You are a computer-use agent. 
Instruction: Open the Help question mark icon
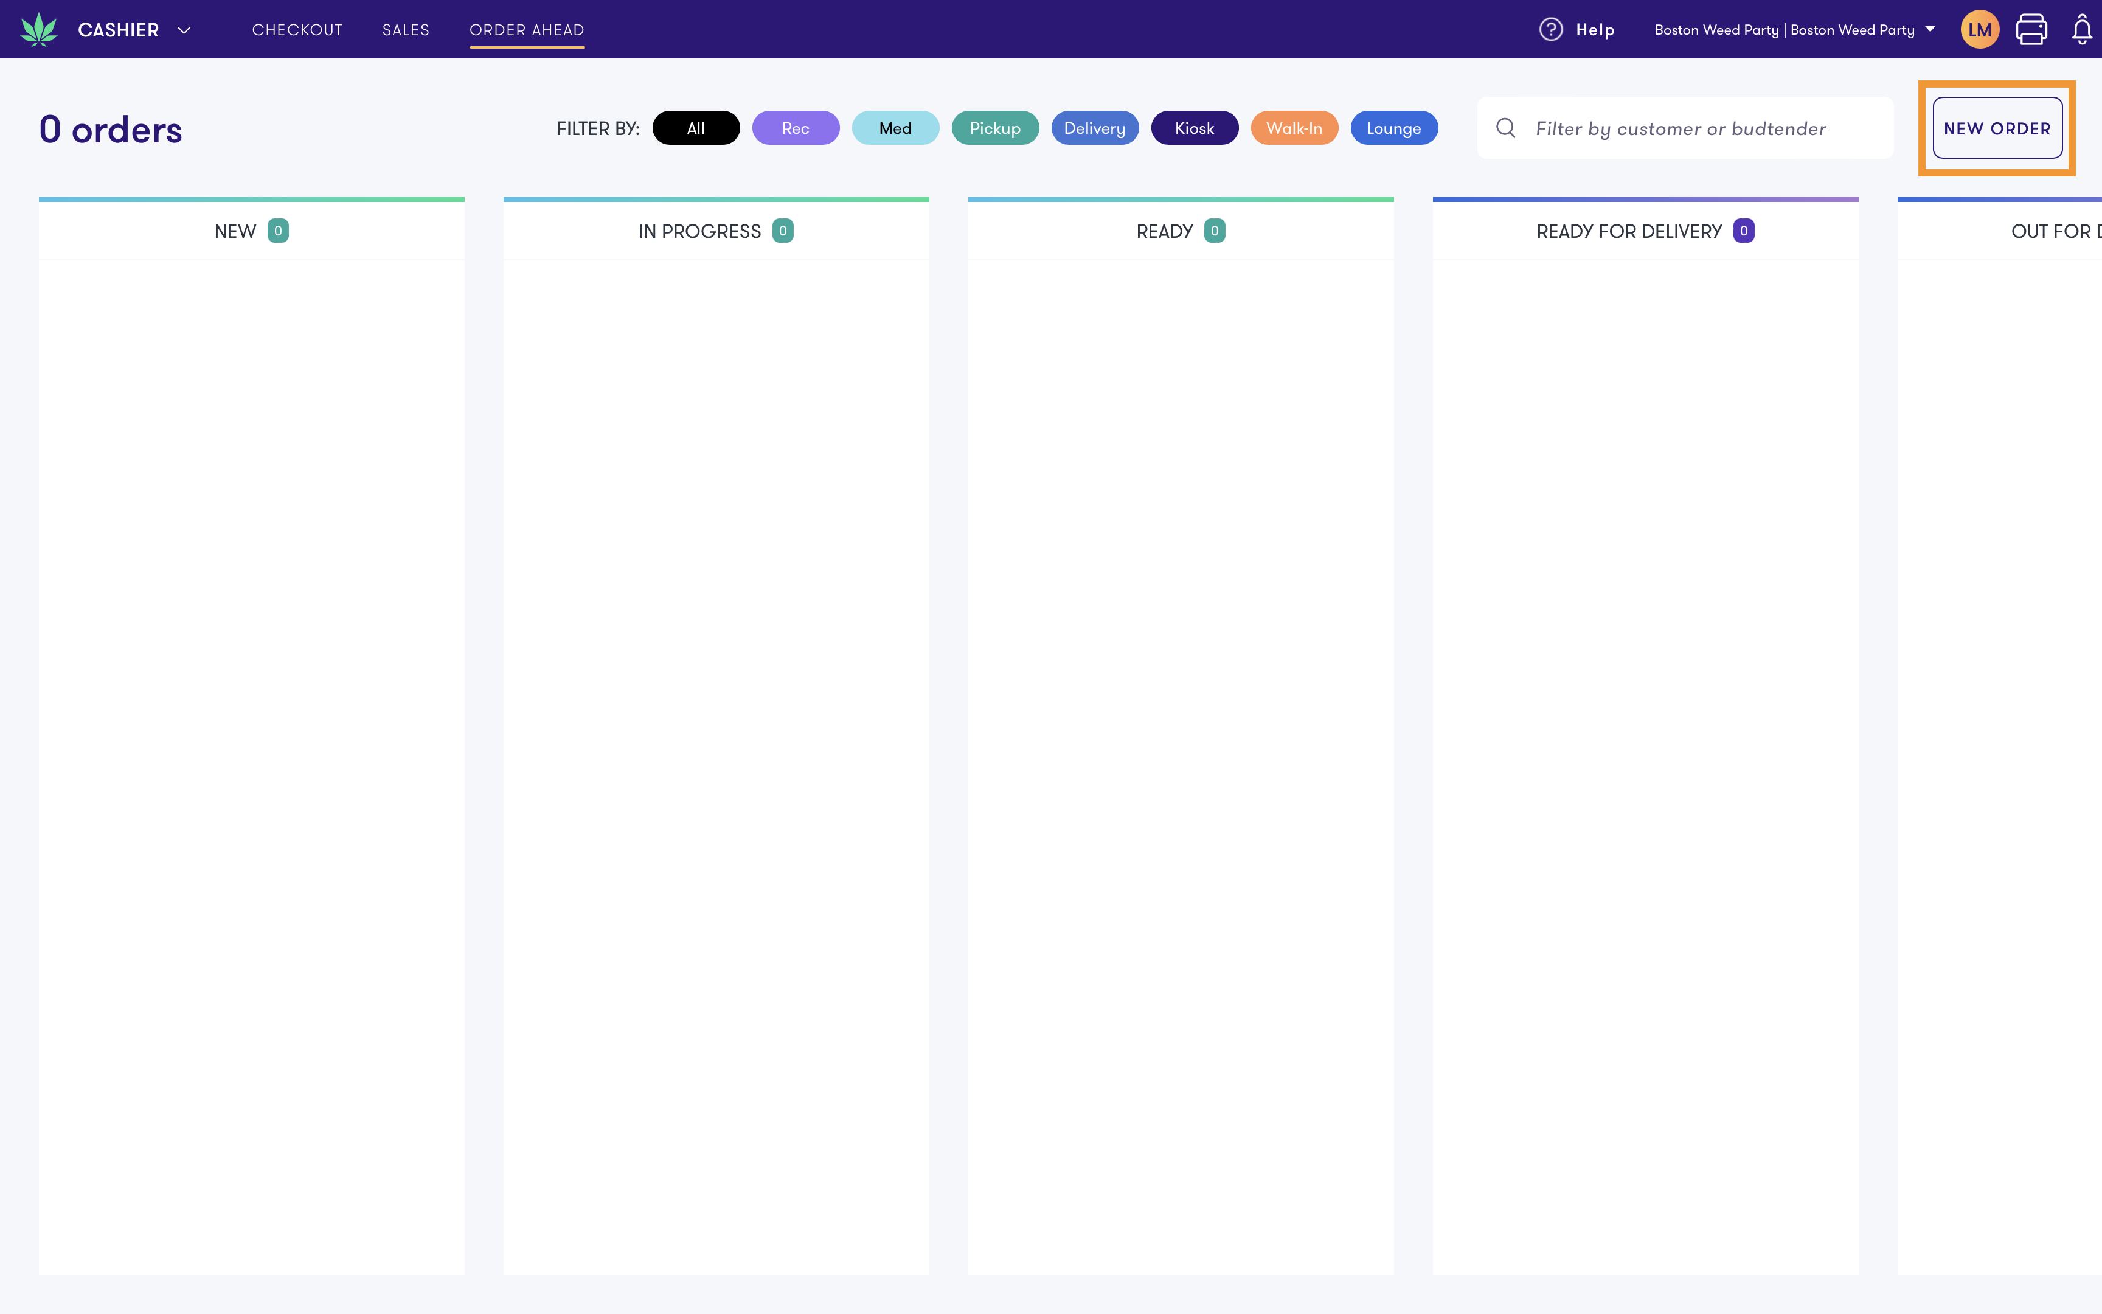click(x=1550, y=30)
